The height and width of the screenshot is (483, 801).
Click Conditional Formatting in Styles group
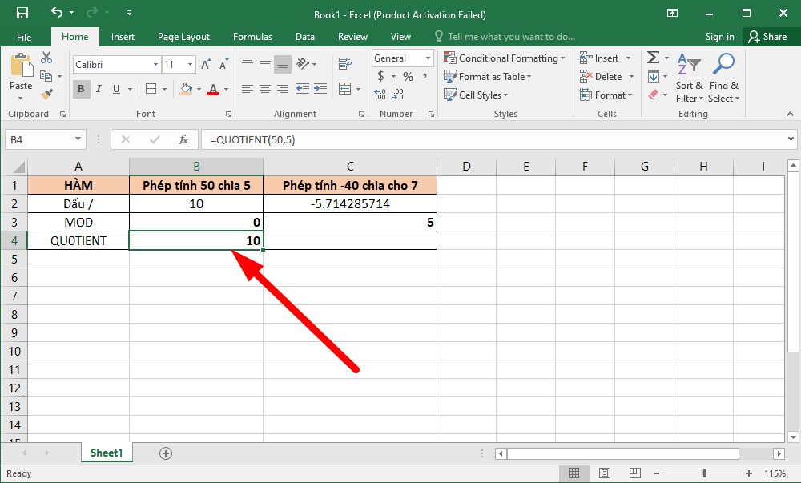click(x=504, y=58)
